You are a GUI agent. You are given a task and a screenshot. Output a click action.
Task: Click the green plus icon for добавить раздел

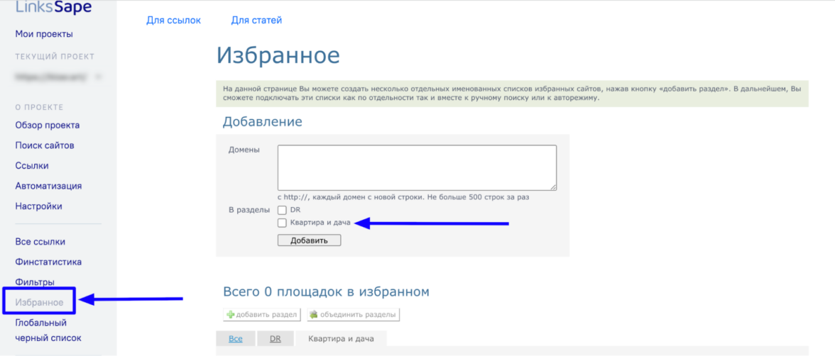click(x=230, y=314)
